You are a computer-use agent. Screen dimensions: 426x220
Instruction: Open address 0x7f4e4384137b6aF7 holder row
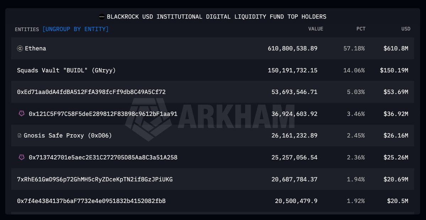(91, 201)
